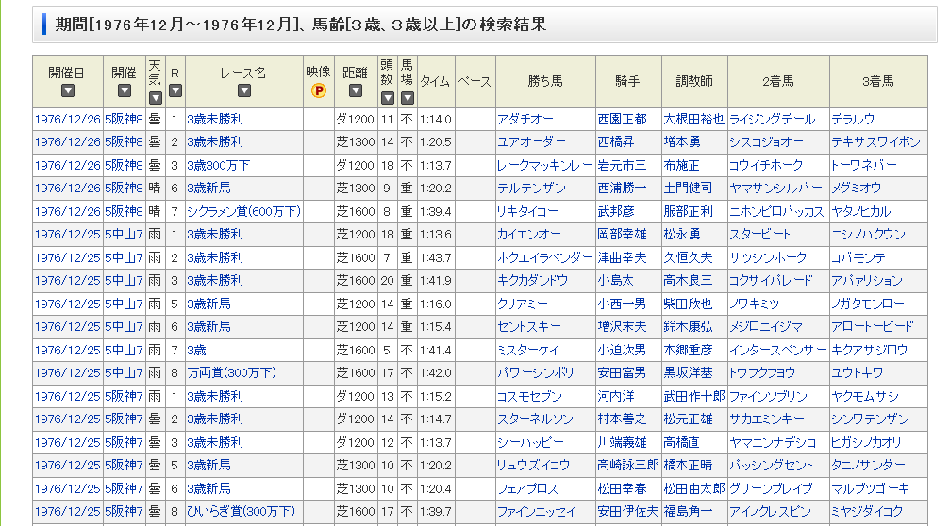Open trainer 武田作十郎 link
This screenshot has width=950, height=526.
tap(693, 396)
